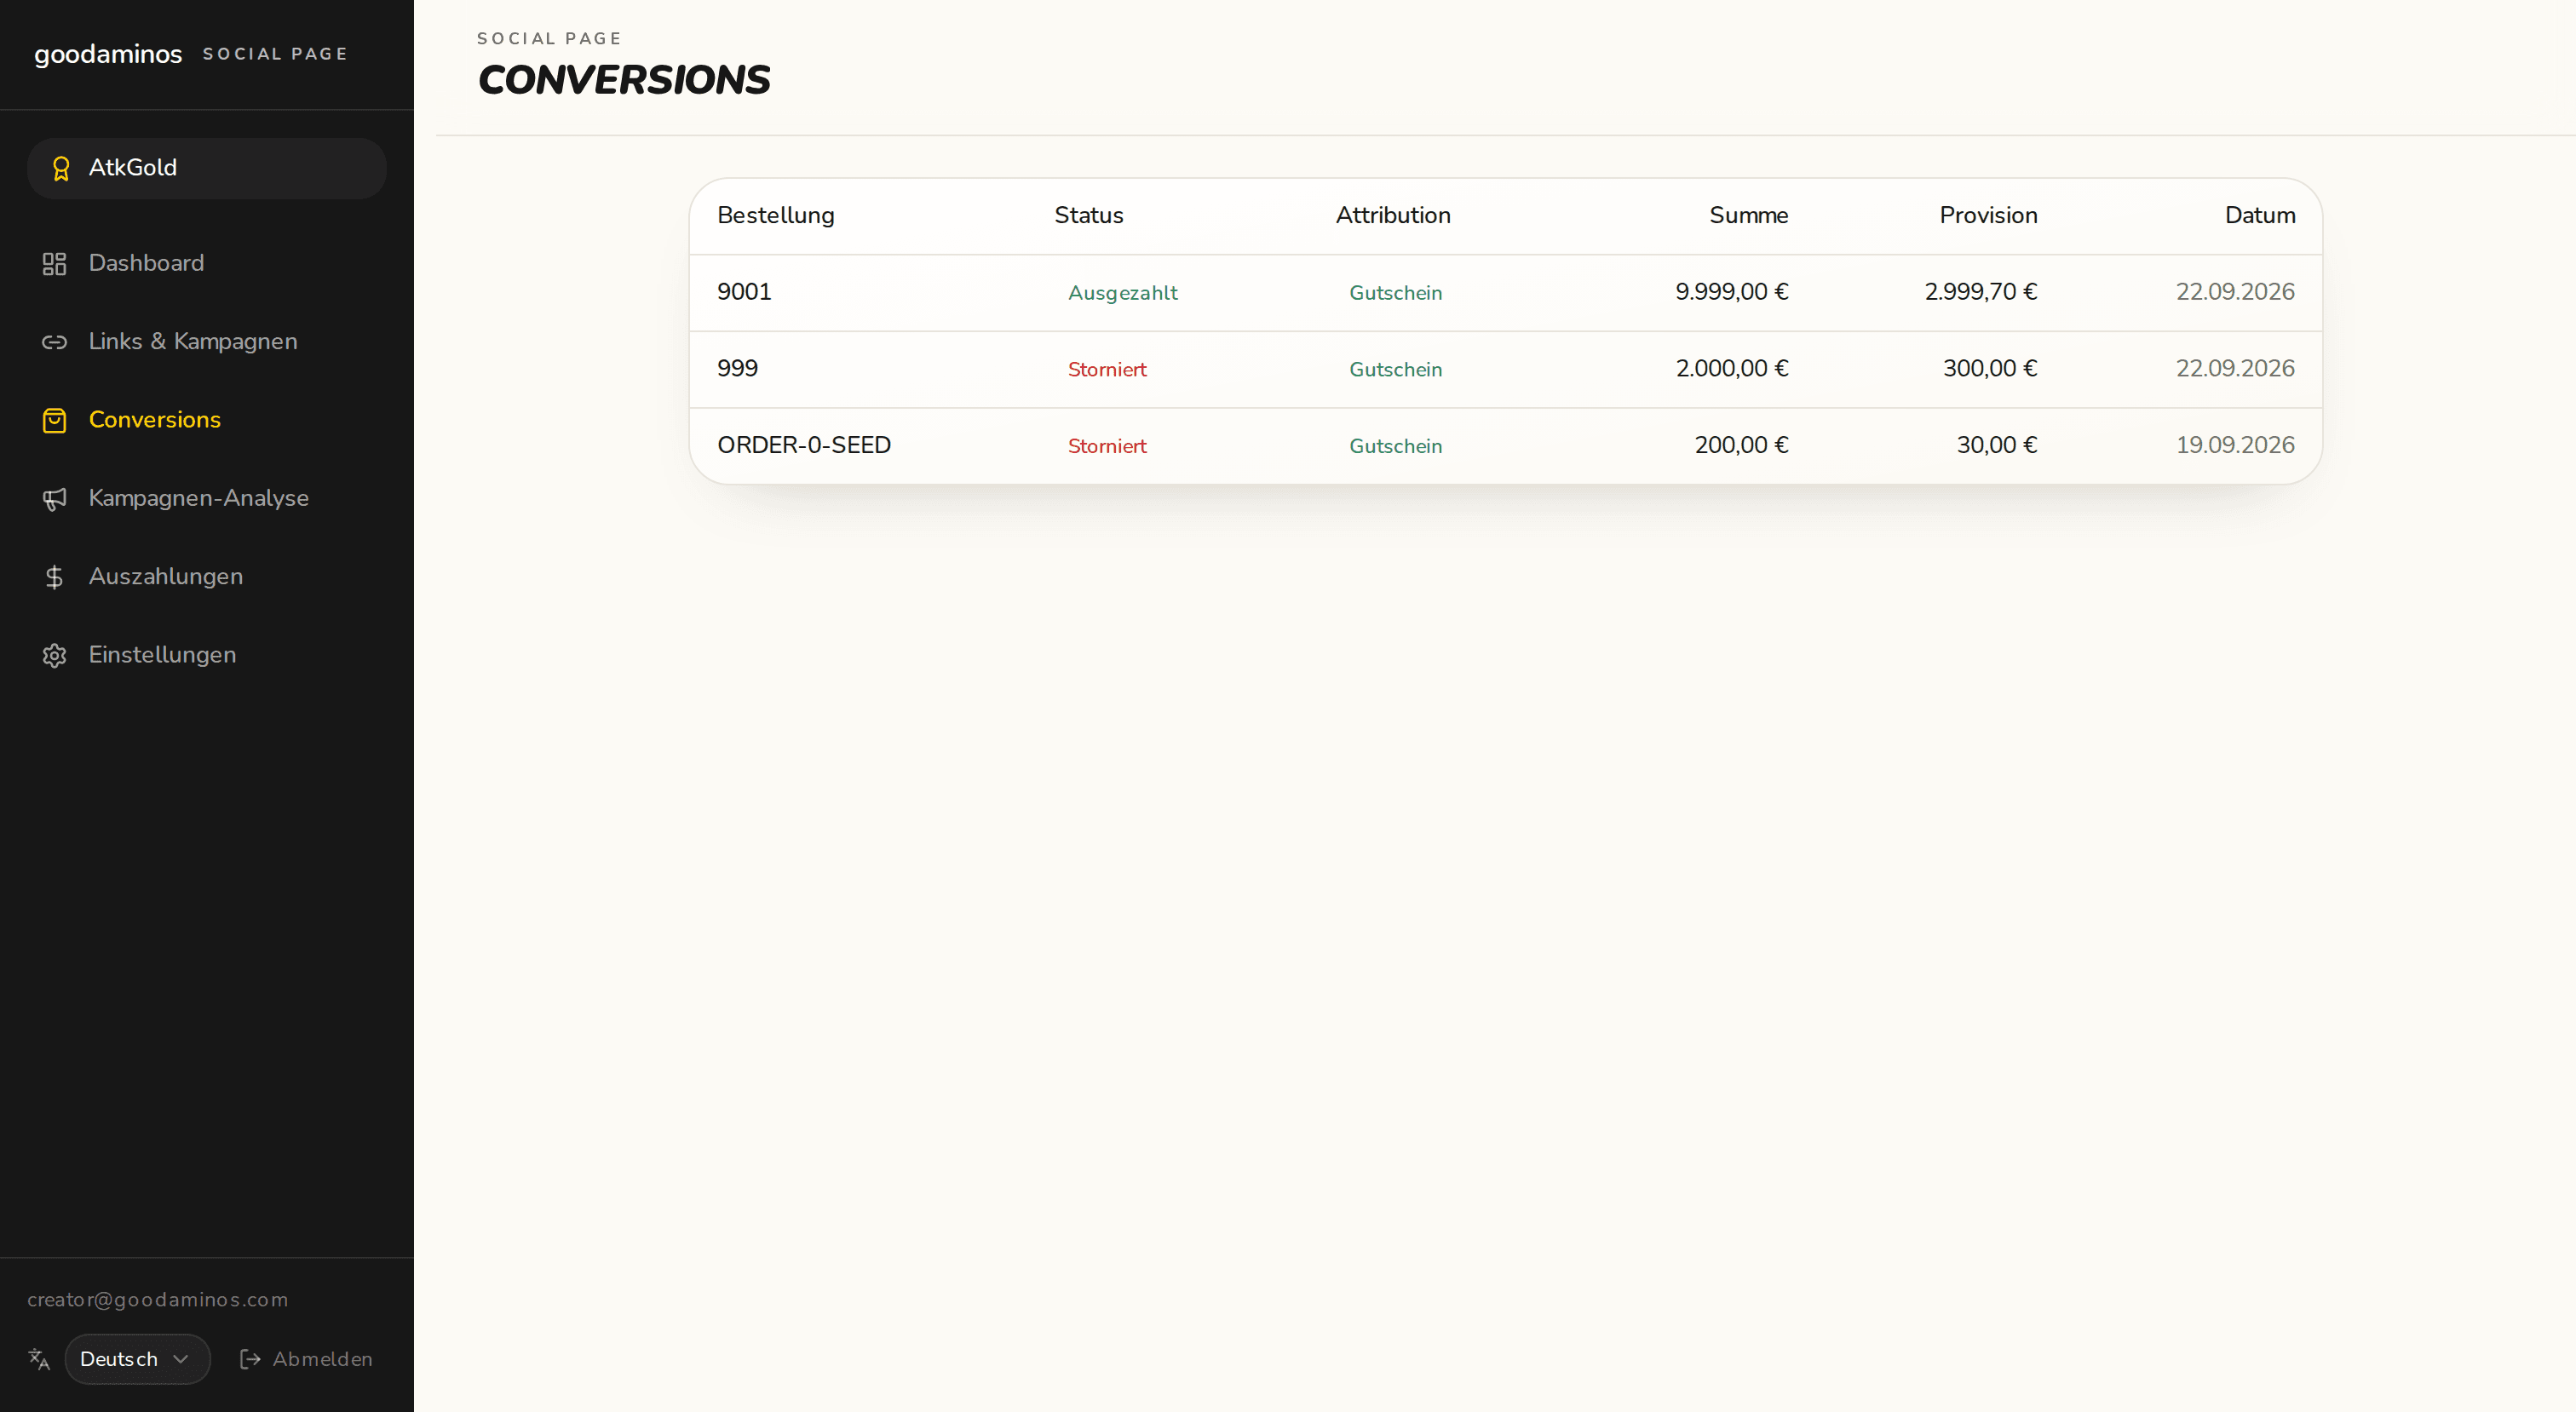Click the Bestellung column header
The height and width of the screenshot is (1412, 2576).
pos(776,215)
